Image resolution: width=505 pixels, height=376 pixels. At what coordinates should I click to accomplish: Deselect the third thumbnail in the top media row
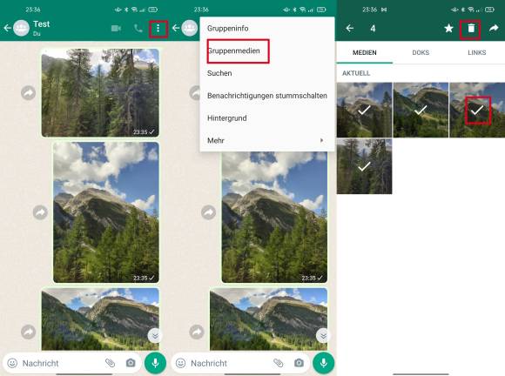477,110
